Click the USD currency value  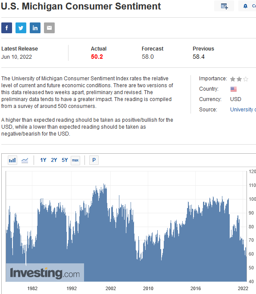point(236,99)
